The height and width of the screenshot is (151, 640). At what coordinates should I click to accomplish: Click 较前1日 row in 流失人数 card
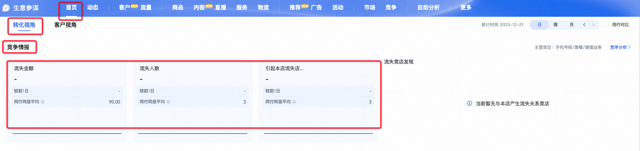tap(193, 91)
